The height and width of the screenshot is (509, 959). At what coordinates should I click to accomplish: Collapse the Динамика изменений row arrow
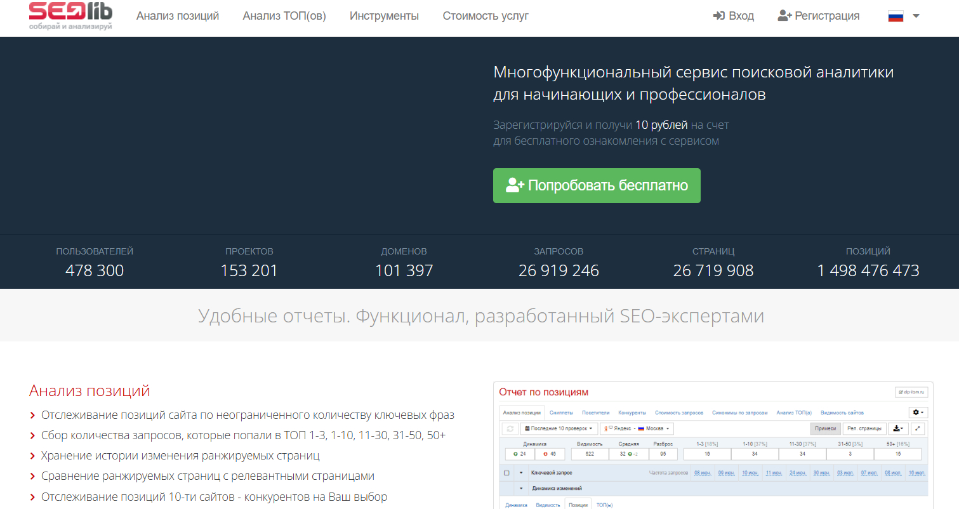[x=522, y=489]
